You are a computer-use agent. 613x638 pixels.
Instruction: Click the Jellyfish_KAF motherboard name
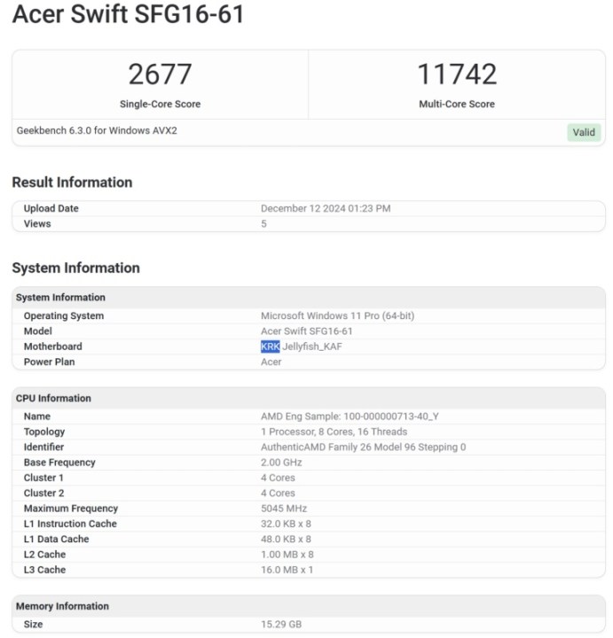311,346
